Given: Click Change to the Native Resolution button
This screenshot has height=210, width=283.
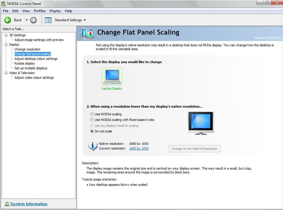Looking at the screenshot, I should coord(195,149).
